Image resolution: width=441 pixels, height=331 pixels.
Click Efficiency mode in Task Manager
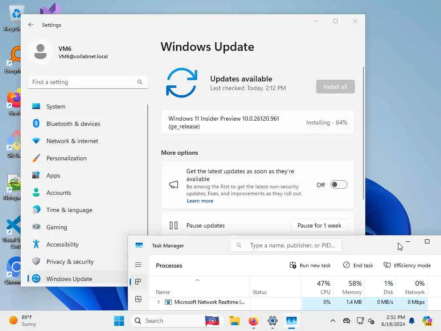[x=407, y=265]
